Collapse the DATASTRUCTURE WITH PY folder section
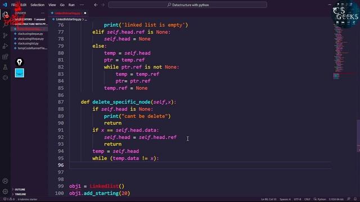The image size is (360, 202). [x=30, y=24]
